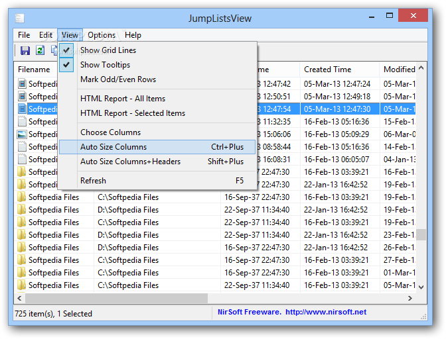Screen dimensions: 446x339
Task: Open the Edit menu
Action: (46, 35)
